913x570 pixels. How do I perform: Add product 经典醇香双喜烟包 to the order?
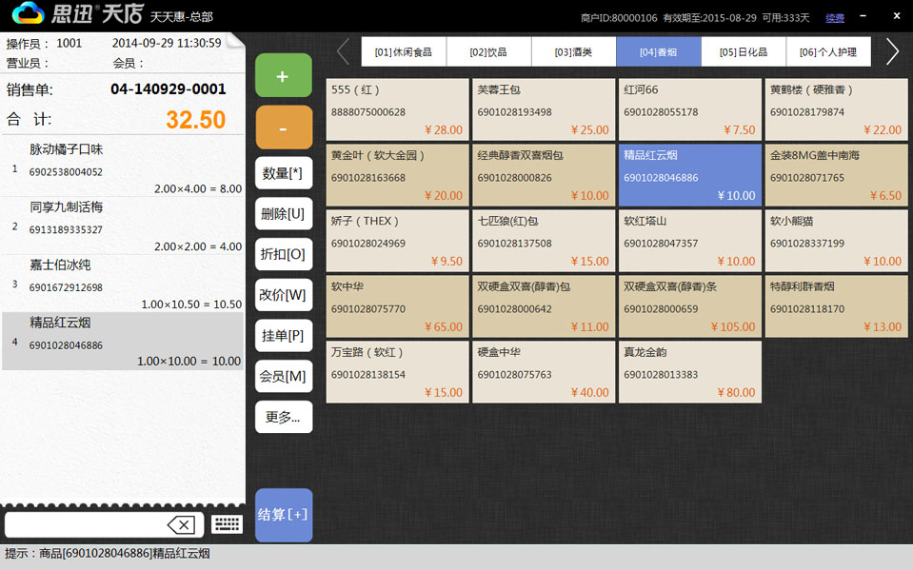point(544,176)
